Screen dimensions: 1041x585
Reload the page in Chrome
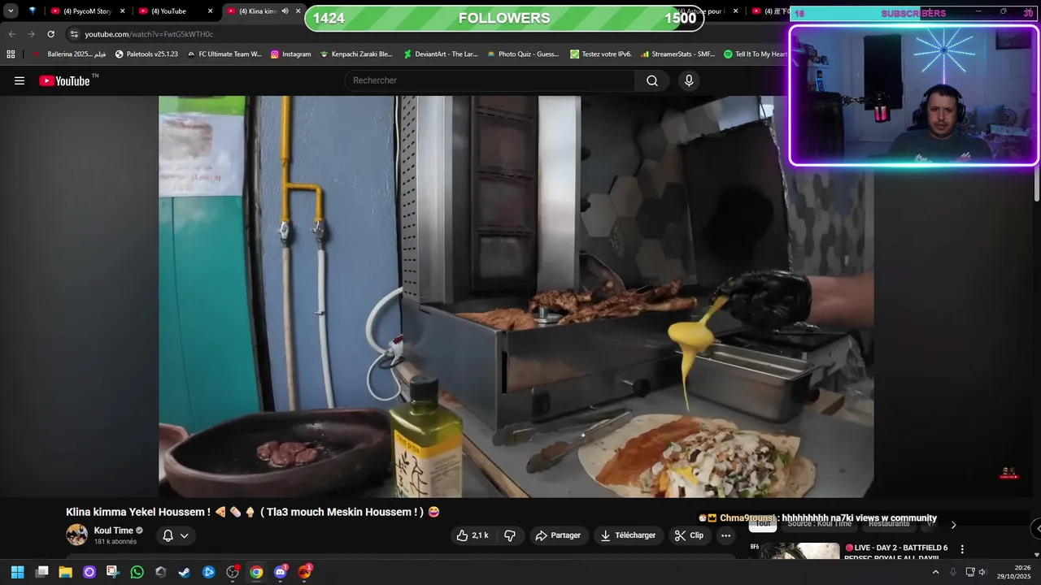click(x=50, y=34)
